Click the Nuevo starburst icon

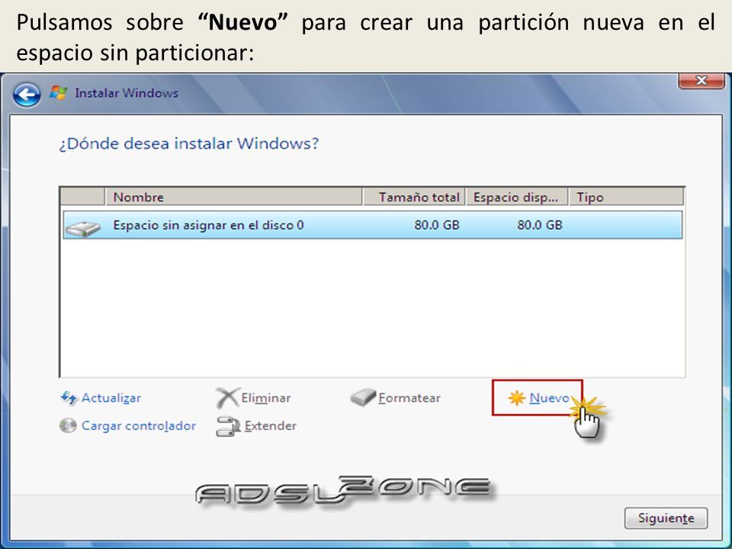pyautogui.click(x=517, y=398)
